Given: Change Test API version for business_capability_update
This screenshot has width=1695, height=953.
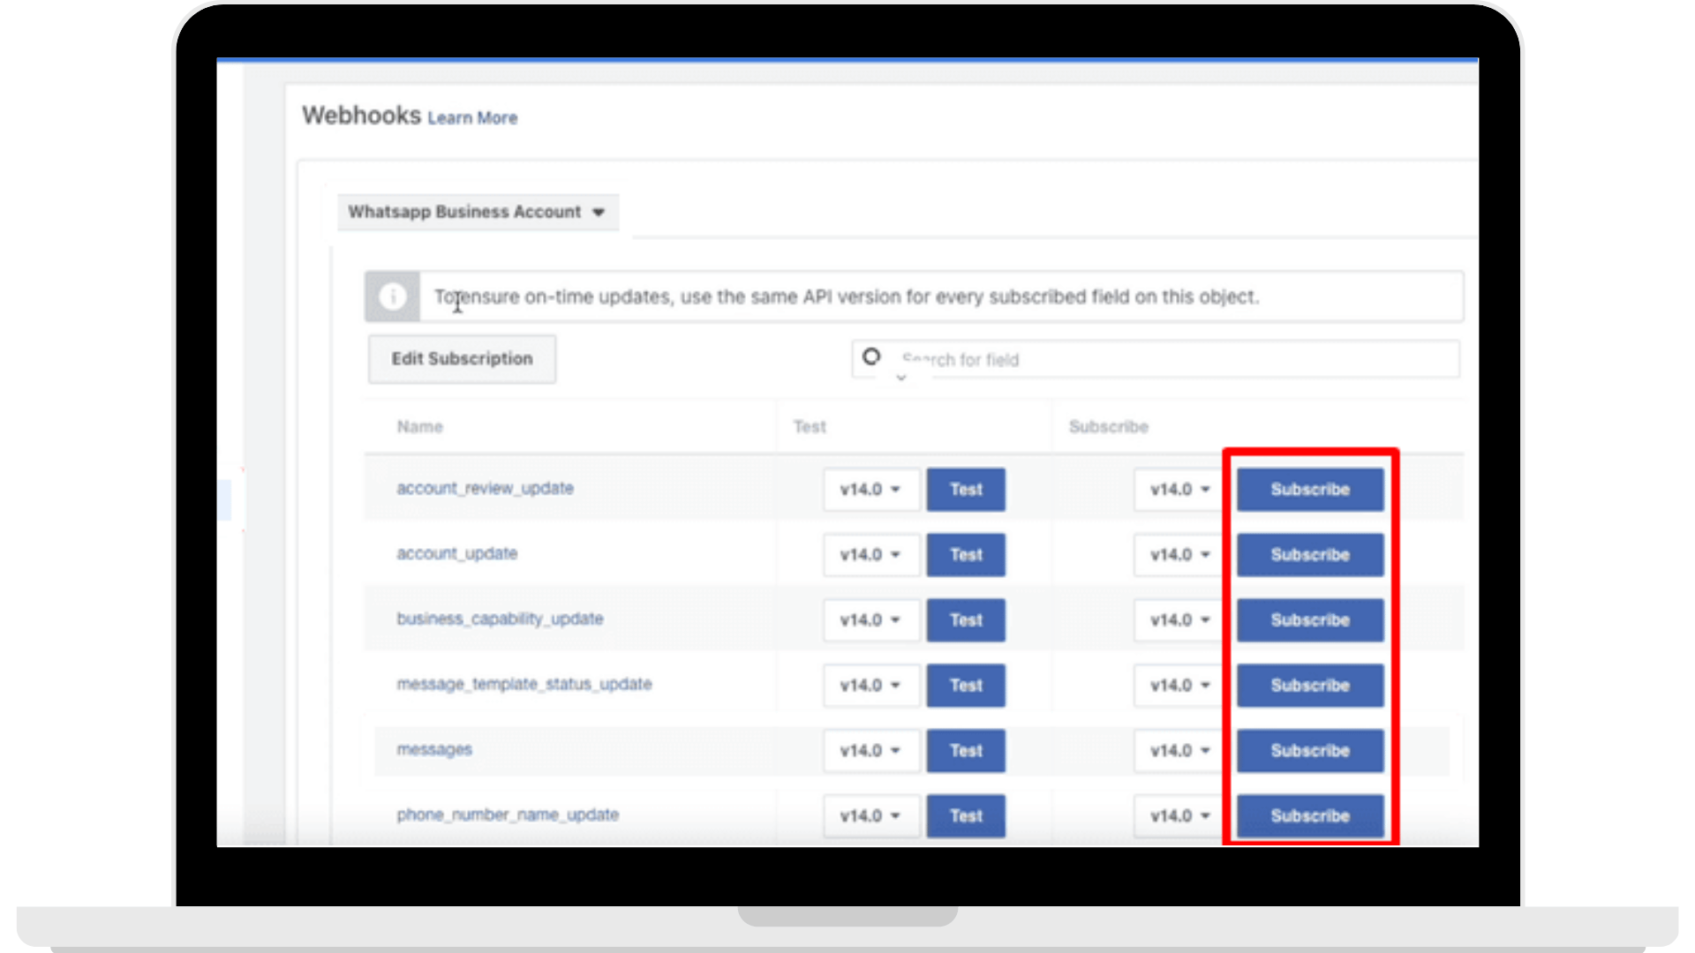Looking at the screenshot, I should pyautogui.click(x=870, y=619).
